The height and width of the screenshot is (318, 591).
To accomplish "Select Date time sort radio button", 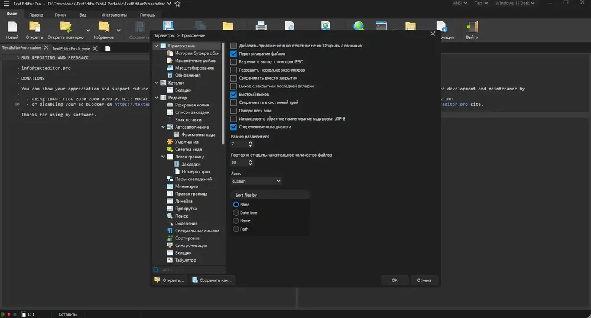I will [x=236, y=213].
